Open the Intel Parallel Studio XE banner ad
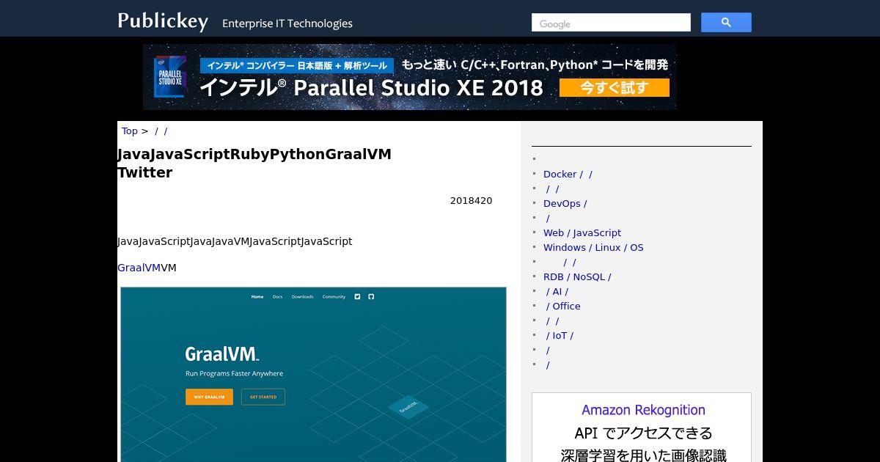 pos(410,77)
